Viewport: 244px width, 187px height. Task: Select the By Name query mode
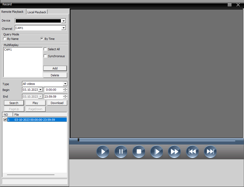[x=5, y=39]
